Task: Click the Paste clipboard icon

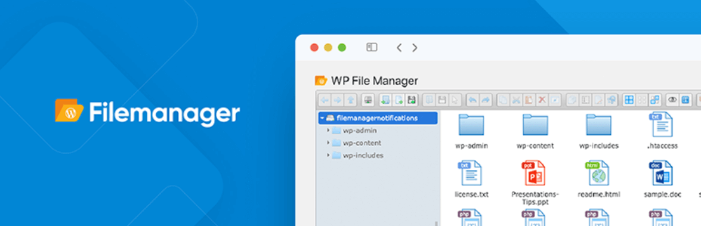Action: click(529, 100)
